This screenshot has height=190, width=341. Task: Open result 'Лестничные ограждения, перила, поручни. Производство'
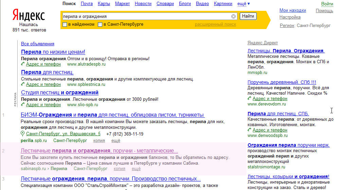click(111, 179)
